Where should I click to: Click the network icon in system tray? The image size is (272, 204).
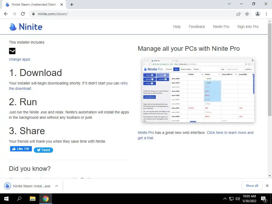[231, 199]
